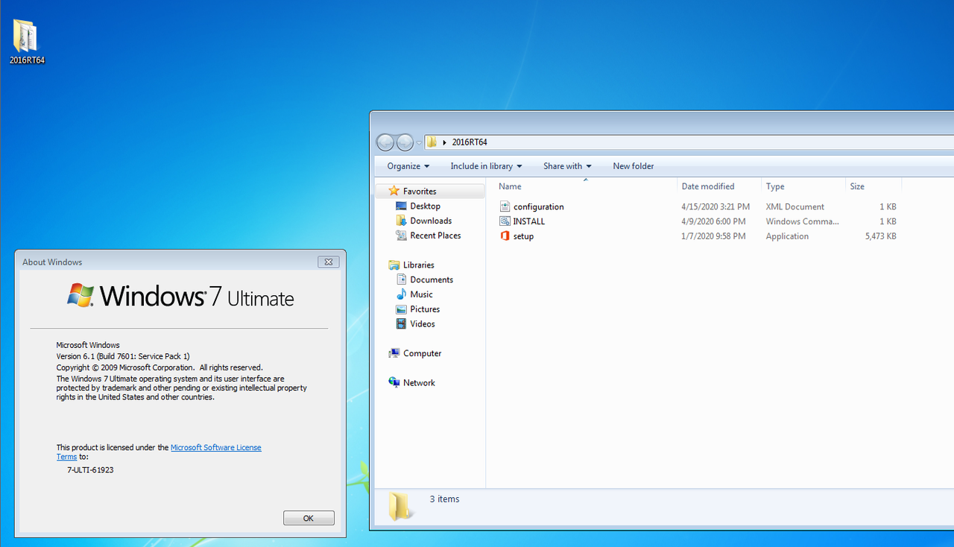Screen dimensions: 954x547
Task: Open the Include in library menu
Action: click(x=486, y=166)
